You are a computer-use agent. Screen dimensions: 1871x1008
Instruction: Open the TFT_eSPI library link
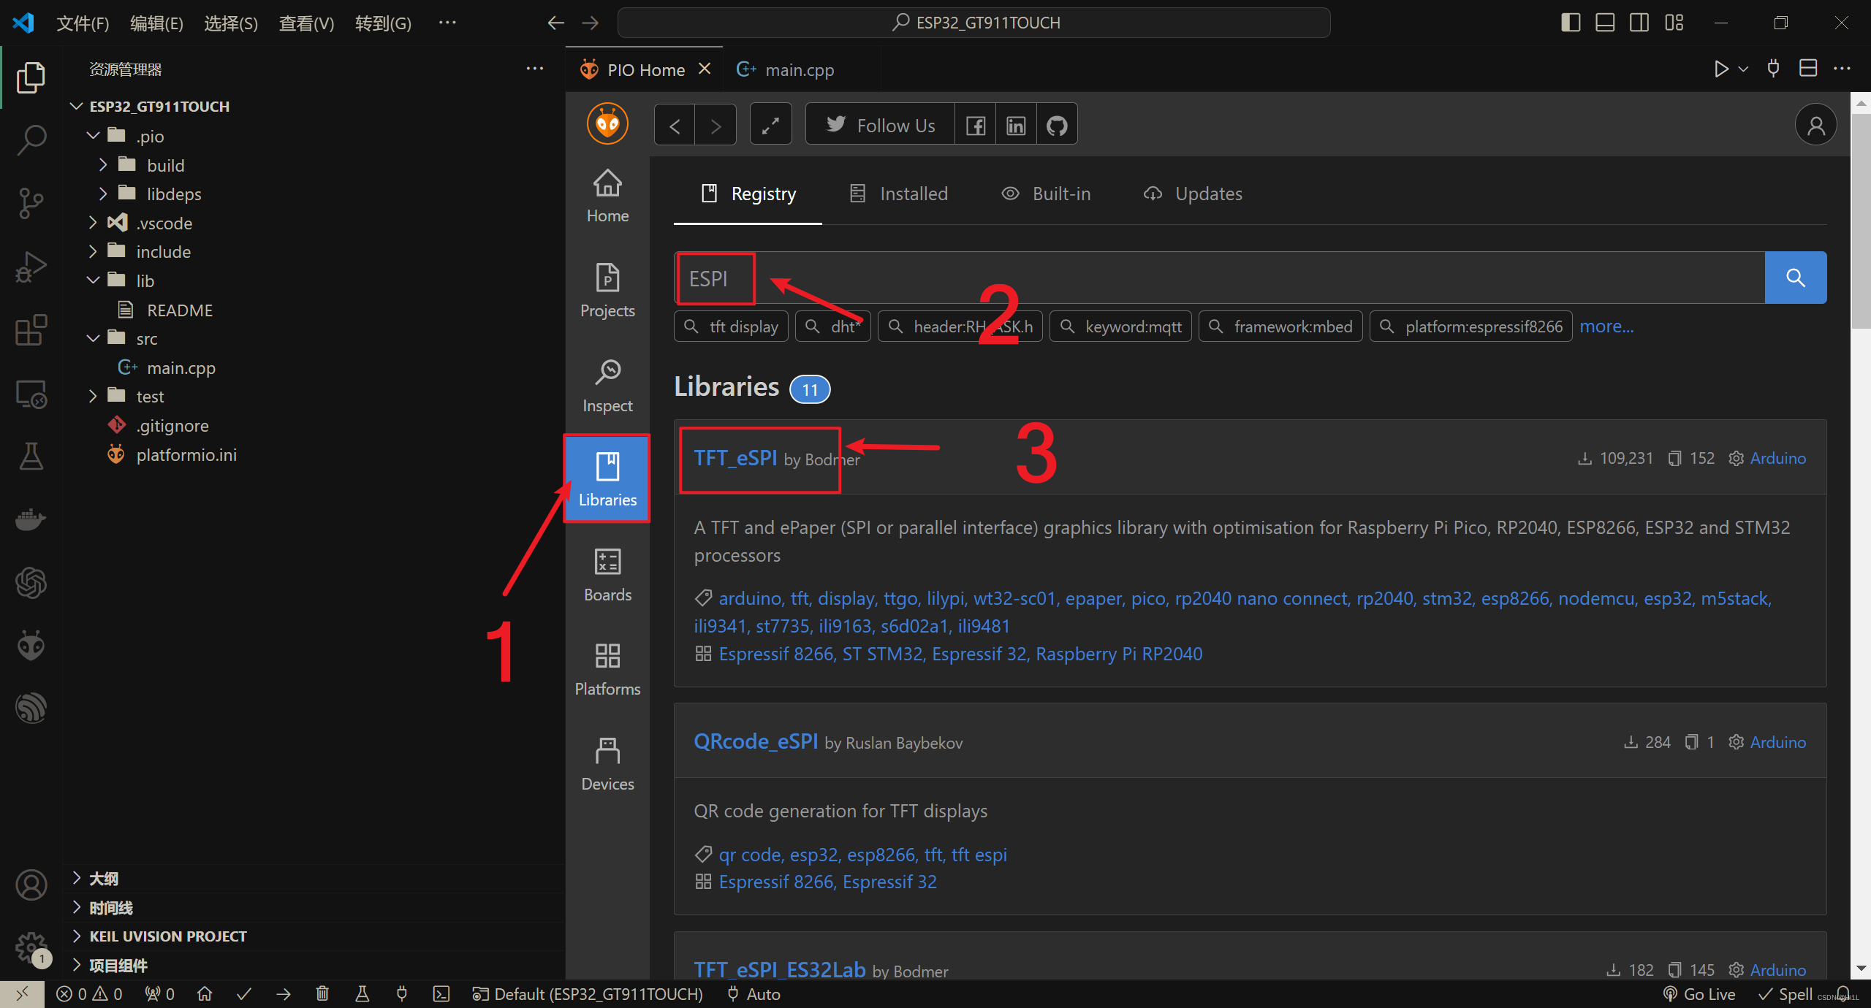[735, 458]
